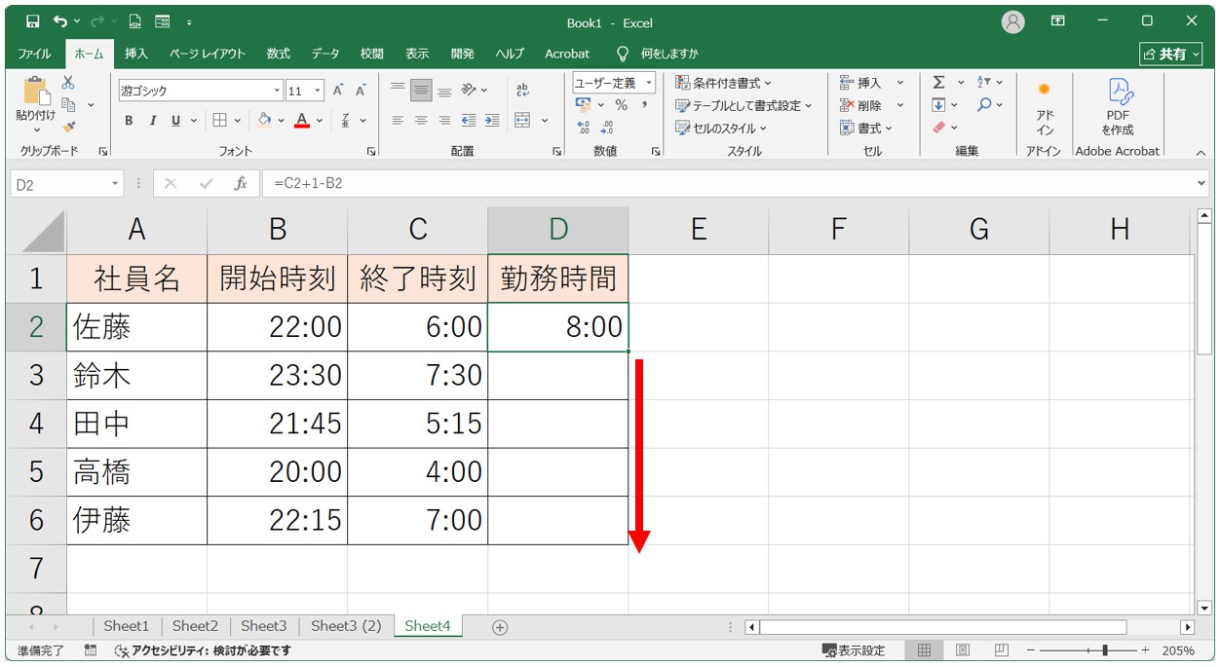Click the AutoSum sigma icon

point(939,83)
